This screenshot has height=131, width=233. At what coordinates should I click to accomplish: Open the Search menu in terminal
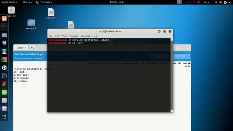pyautogui.click(x=74, y=36)
